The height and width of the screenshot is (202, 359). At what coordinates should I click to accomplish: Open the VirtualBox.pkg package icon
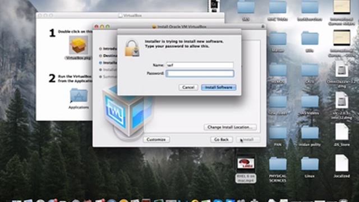79,45
